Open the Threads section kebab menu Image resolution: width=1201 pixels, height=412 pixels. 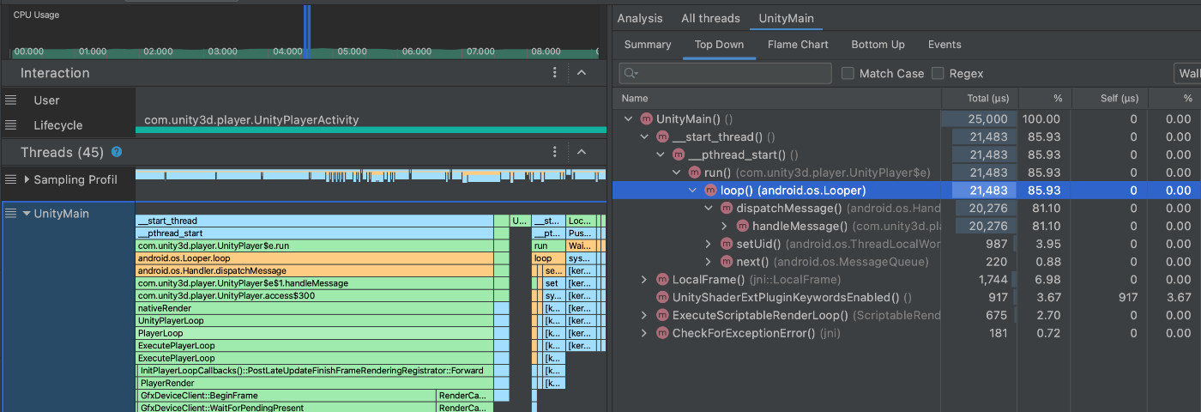pos(555,152)
